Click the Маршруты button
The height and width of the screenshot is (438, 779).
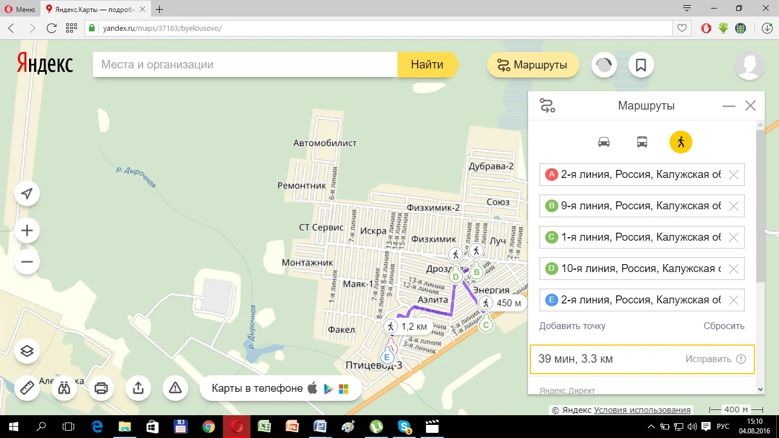point(533,65)
